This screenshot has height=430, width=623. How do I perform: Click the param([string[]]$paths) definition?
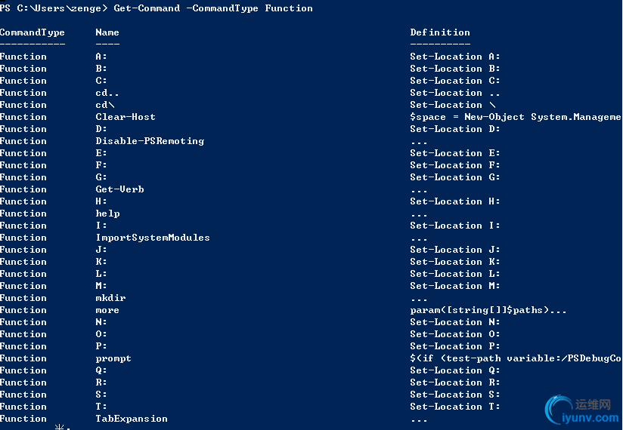(488, 310)
